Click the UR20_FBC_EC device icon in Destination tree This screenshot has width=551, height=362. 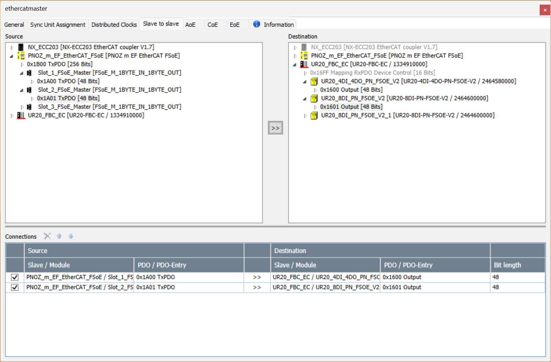(x=304, y=64)
